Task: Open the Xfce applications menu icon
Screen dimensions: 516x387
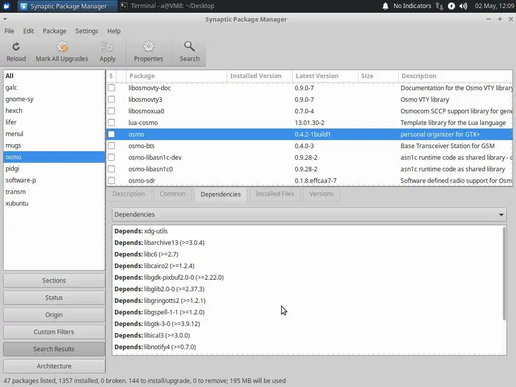Action: (7, 6)
